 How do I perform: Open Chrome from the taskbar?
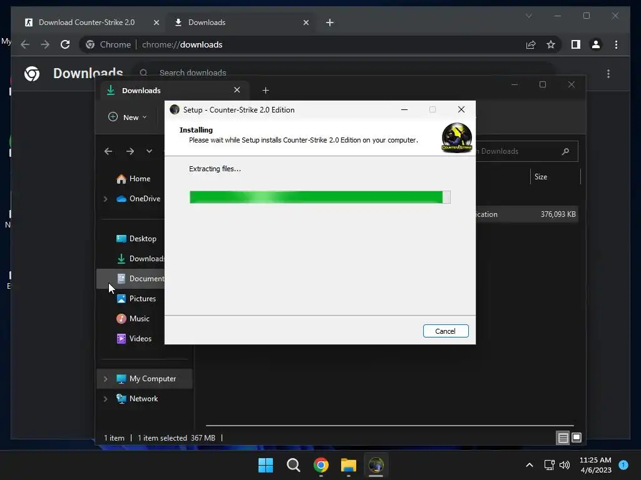pos(321,465)
